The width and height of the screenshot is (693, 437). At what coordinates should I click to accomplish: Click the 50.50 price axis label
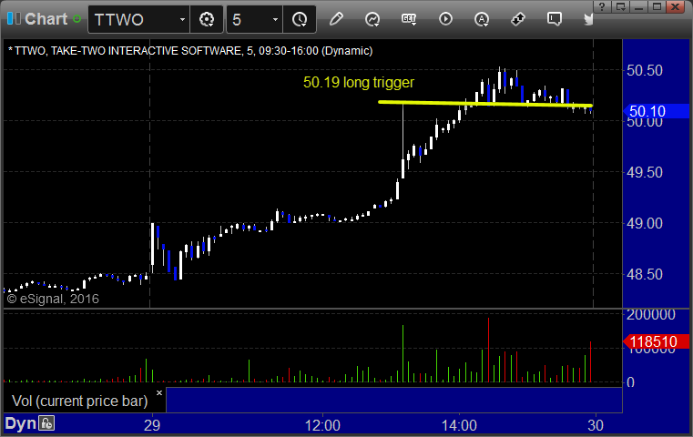click(645, 70)
